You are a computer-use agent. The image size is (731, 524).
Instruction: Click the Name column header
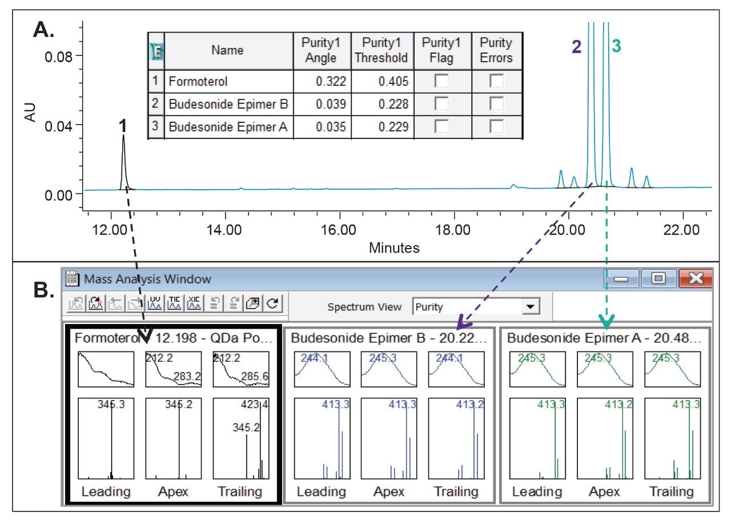coord(228,51)
